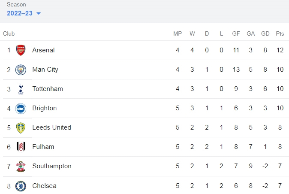The width and height of the screenshot is (289, 194).
Task: Click the Leeds United crest icon
Action: click(21, 127)
